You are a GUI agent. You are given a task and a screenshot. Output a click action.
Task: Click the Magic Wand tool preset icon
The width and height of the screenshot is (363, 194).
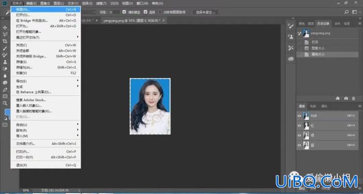click(x=7, y=12)
